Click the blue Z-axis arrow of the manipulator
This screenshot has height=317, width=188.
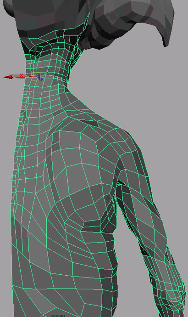(x=41, y=79)
